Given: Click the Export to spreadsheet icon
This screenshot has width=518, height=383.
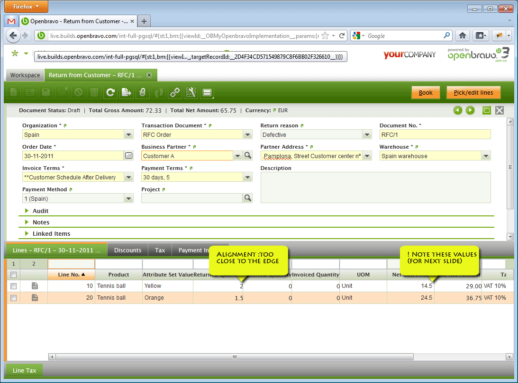Looking at the screenshot, I should [x=127, y=93].
